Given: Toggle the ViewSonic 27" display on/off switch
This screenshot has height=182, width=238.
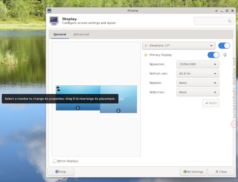Looking at the screenshot, I should 224,46.
